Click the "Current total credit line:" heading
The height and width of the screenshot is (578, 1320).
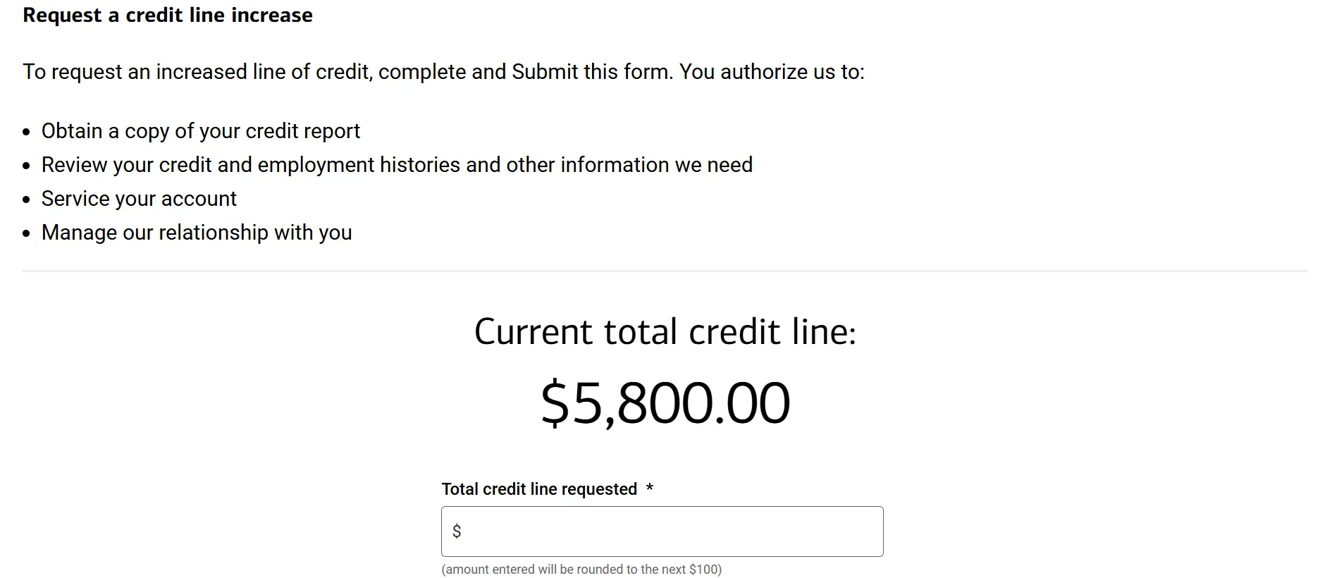pos(665,331)
